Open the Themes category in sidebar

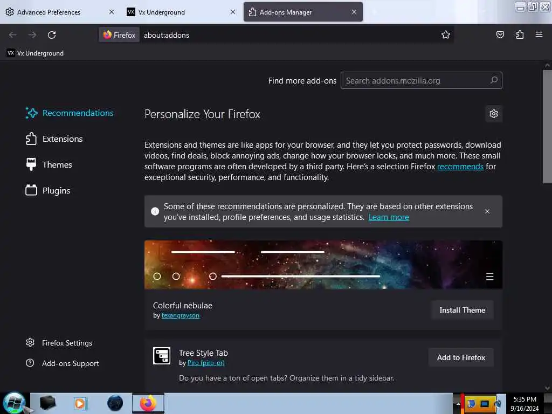pyautogui.click(x=49, y=164)
